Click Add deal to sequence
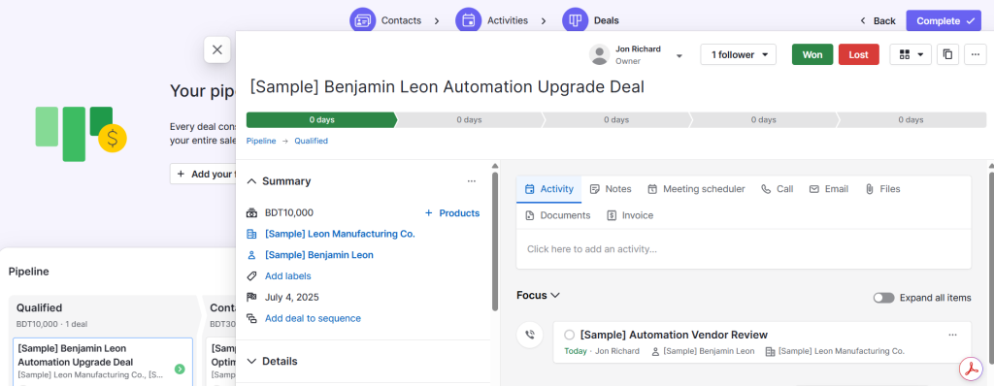This screenshot has width=994, height=386. click(x=313, y=318)
